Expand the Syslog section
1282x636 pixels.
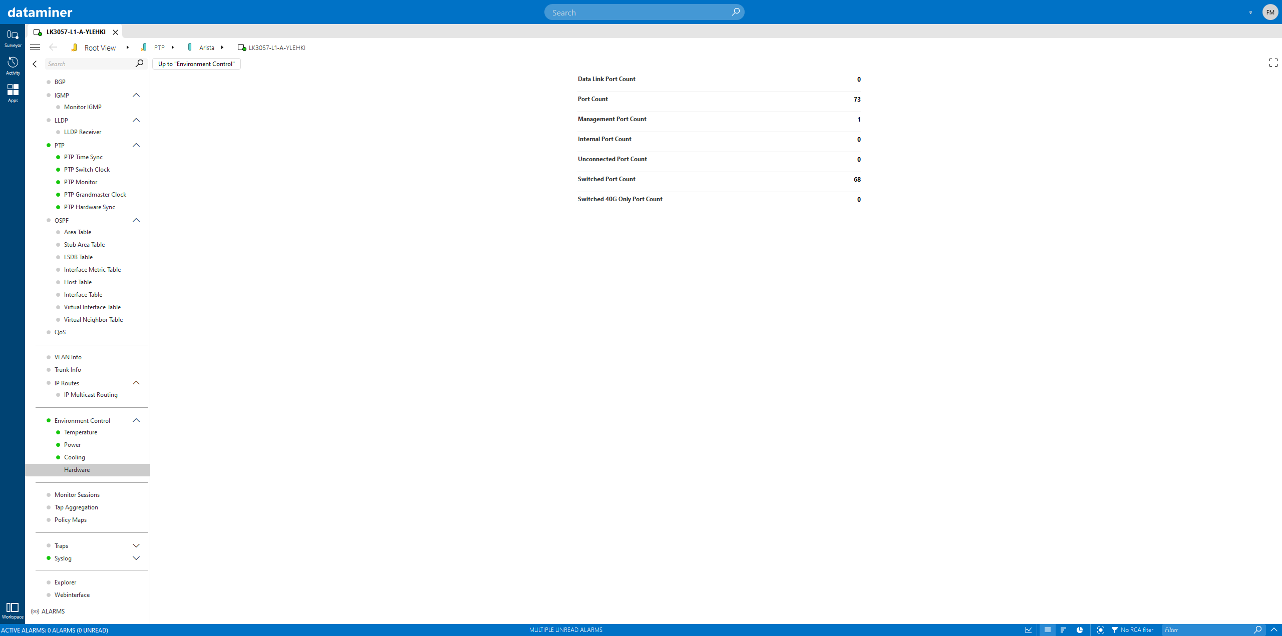(x=136, y=558)
